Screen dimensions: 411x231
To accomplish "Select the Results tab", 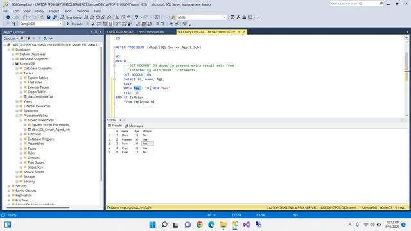I will click(x=115, y=126).
